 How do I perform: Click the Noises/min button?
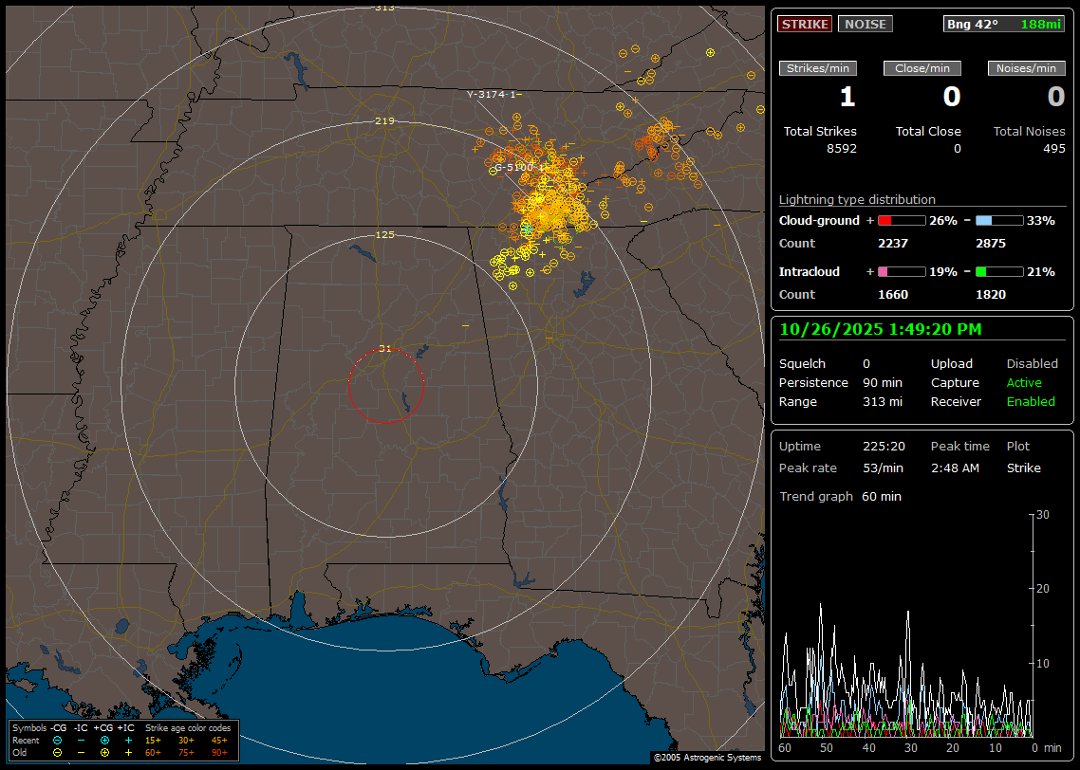(1026, 68)
